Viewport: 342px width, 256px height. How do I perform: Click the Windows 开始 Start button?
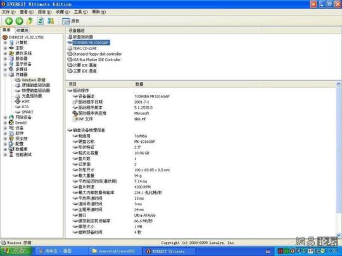pos(15,251)
